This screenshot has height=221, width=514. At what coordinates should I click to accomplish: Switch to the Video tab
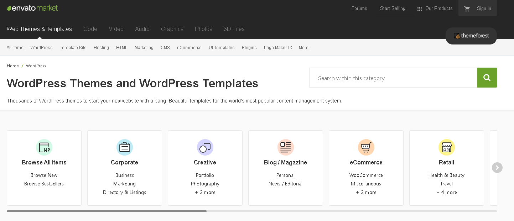(x=116, y=29)
